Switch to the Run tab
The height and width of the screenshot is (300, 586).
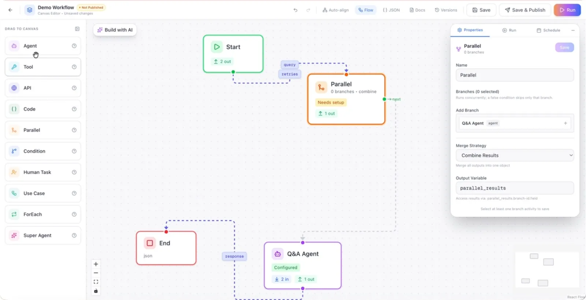[509, 30]
